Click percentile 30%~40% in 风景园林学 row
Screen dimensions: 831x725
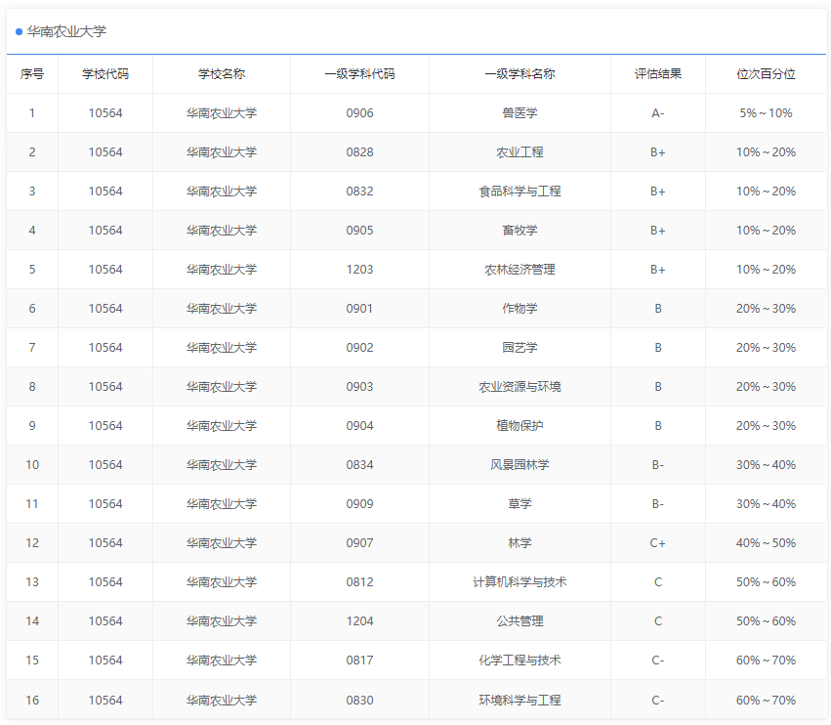tap(766, 464)
